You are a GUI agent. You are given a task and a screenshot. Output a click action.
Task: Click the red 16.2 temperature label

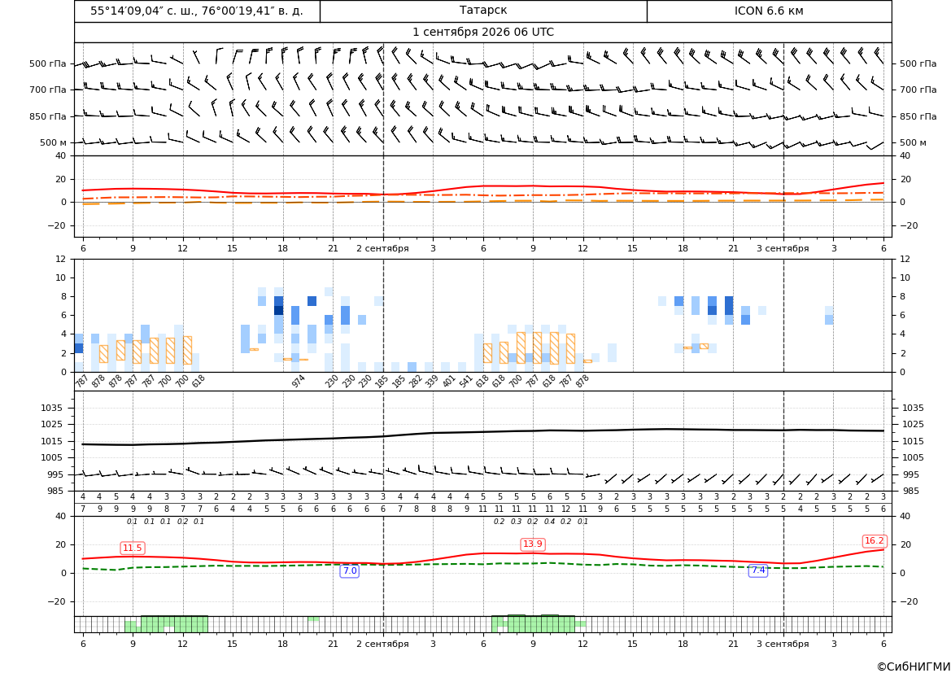874,540
